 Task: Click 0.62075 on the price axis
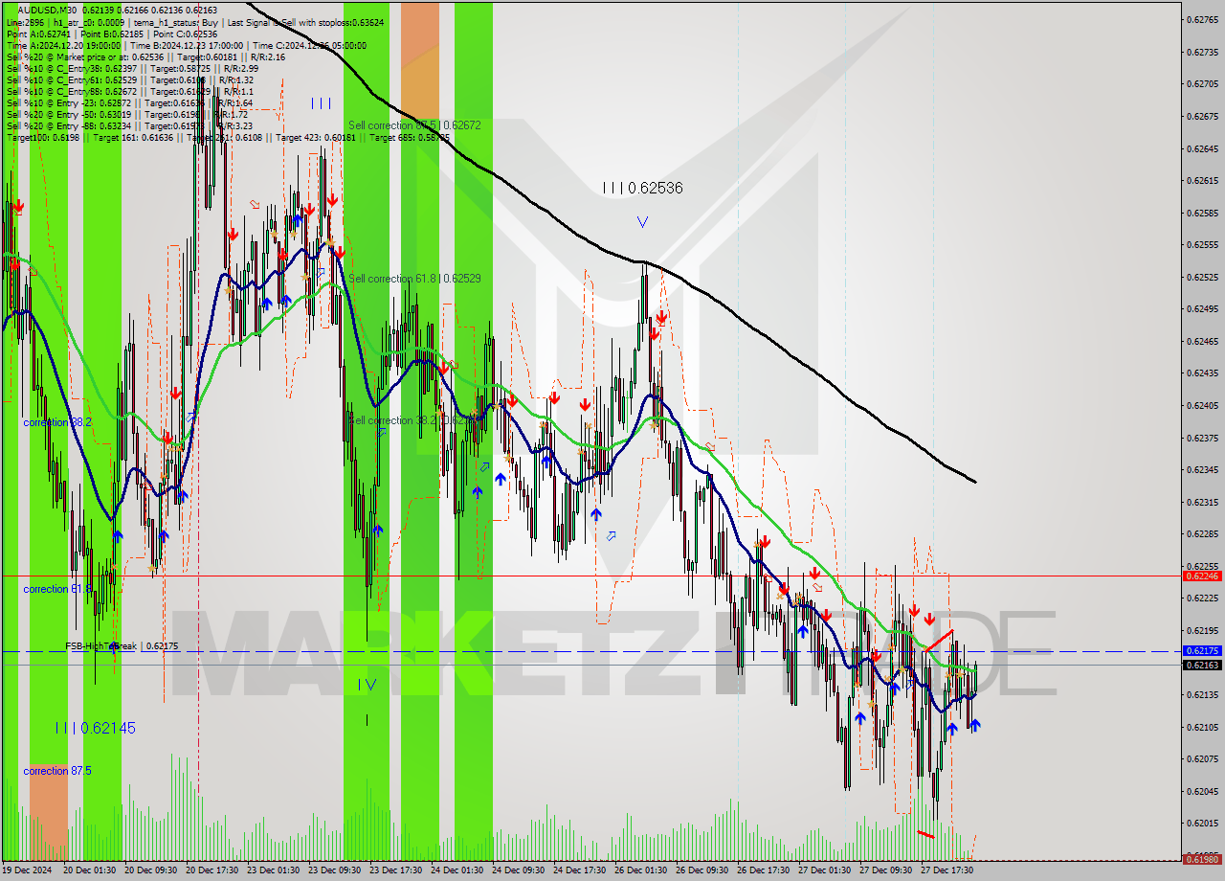[x=1202, y=758]
